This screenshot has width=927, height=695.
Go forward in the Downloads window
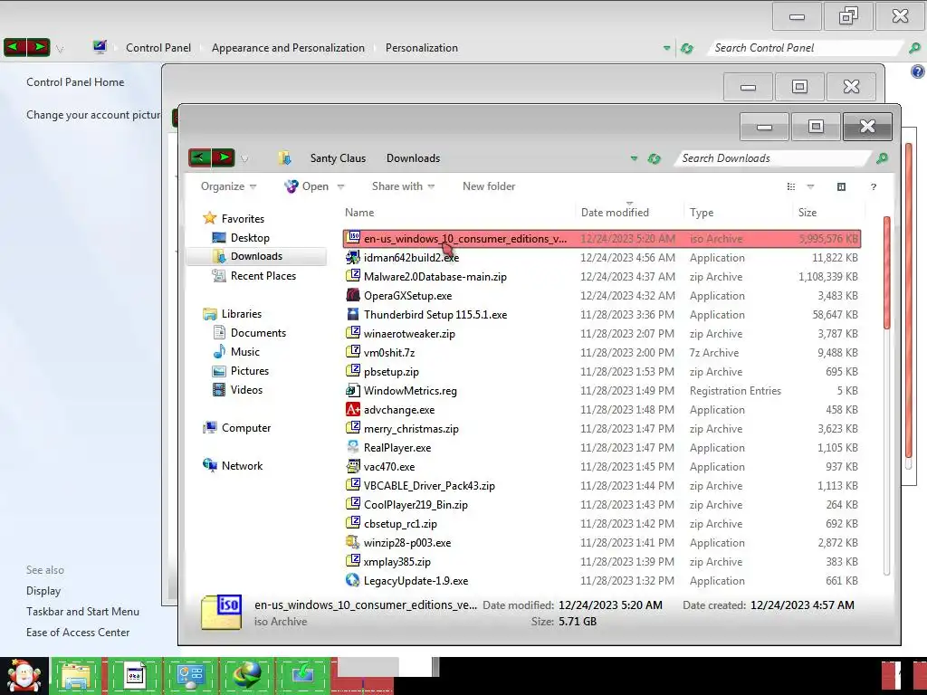pos(224,157)
